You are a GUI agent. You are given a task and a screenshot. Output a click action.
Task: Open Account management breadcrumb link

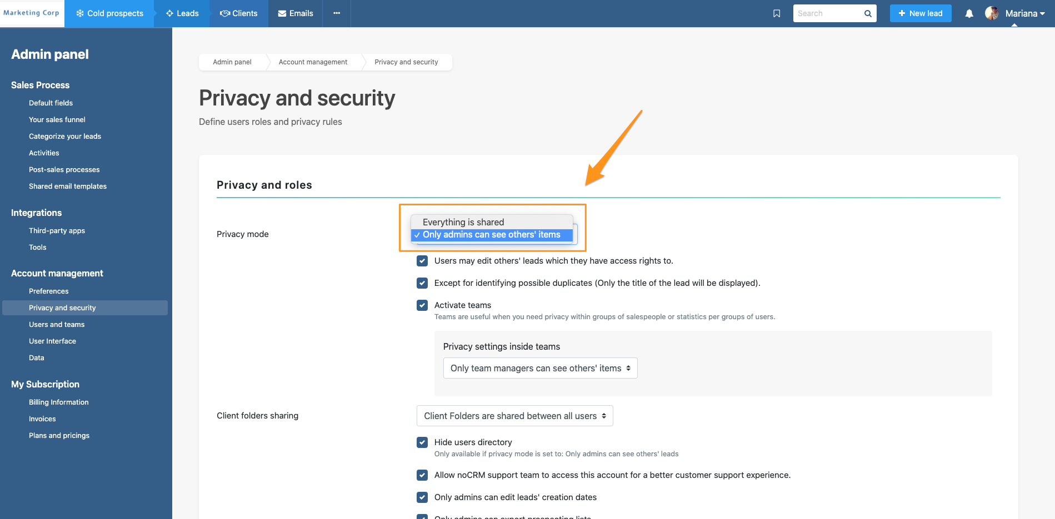[313, 62]
